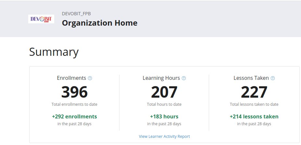Click 'in the past 28 days' under hours
This screenshot has height=145, width=301.
pyautogui.click(x=164, y=124)
